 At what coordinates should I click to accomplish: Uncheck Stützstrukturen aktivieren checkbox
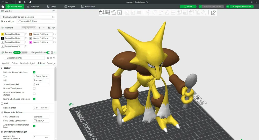coord(34,72)
